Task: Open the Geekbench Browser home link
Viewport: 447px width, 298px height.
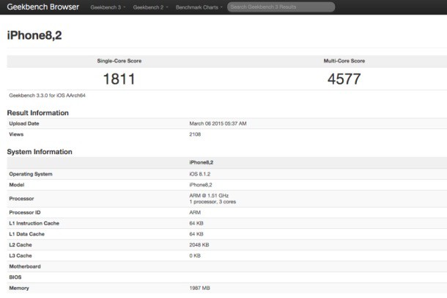Action: pos(43,7)
